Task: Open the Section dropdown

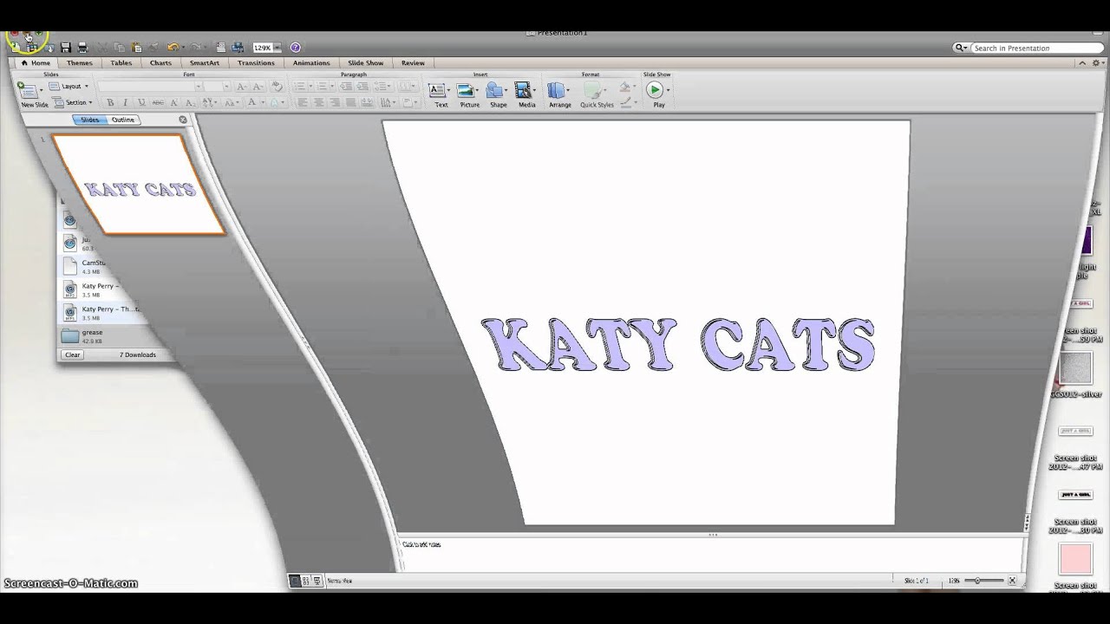Action: click(x=72, y=102)
